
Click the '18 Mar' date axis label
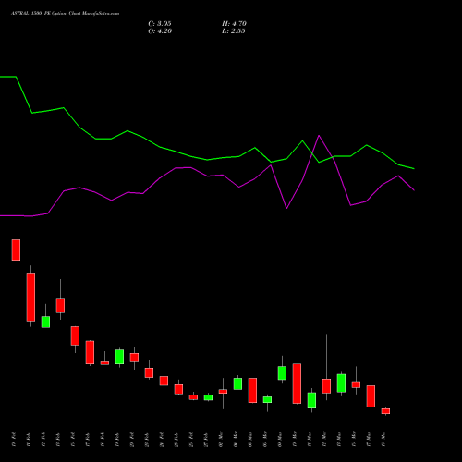383,439
